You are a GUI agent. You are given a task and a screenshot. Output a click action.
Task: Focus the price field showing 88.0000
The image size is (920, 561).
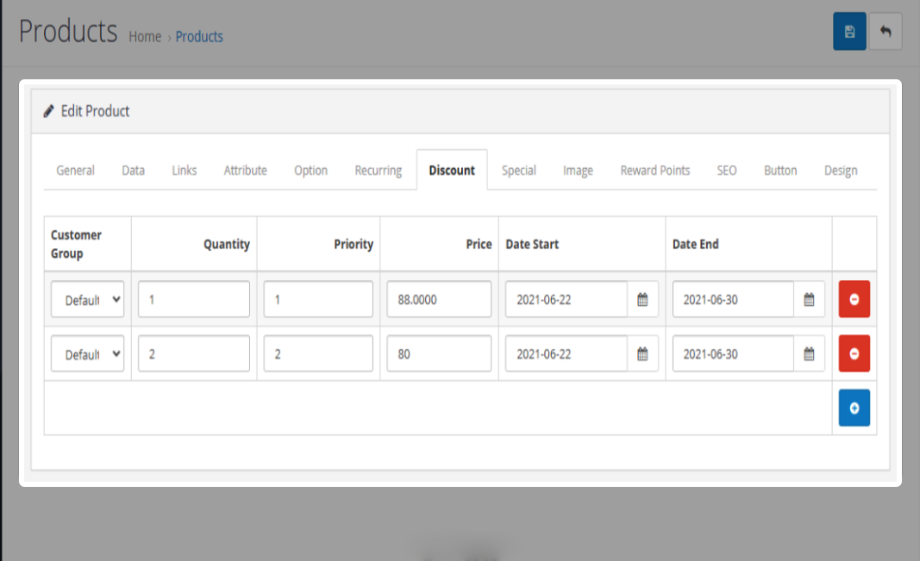tap(439, 299)
